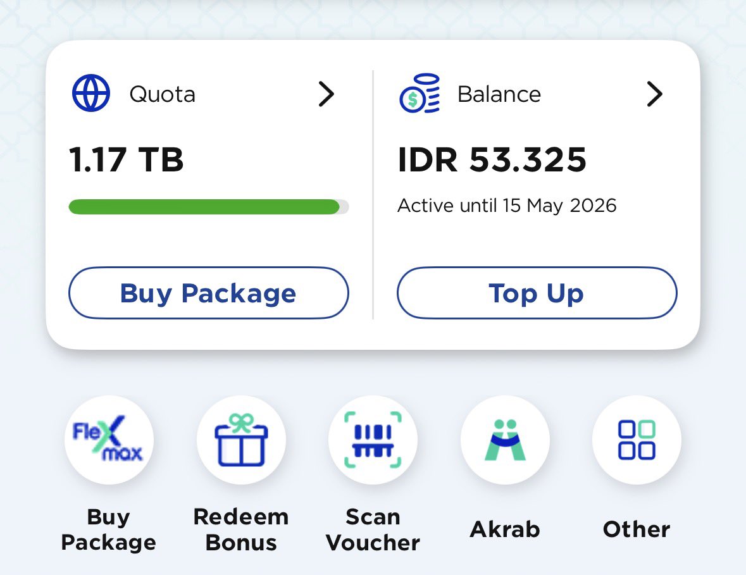This screenshot has height=575, width=746.
Task: Tap the Active until 15 May 2026 text
Action: click(x=507, y=206)
